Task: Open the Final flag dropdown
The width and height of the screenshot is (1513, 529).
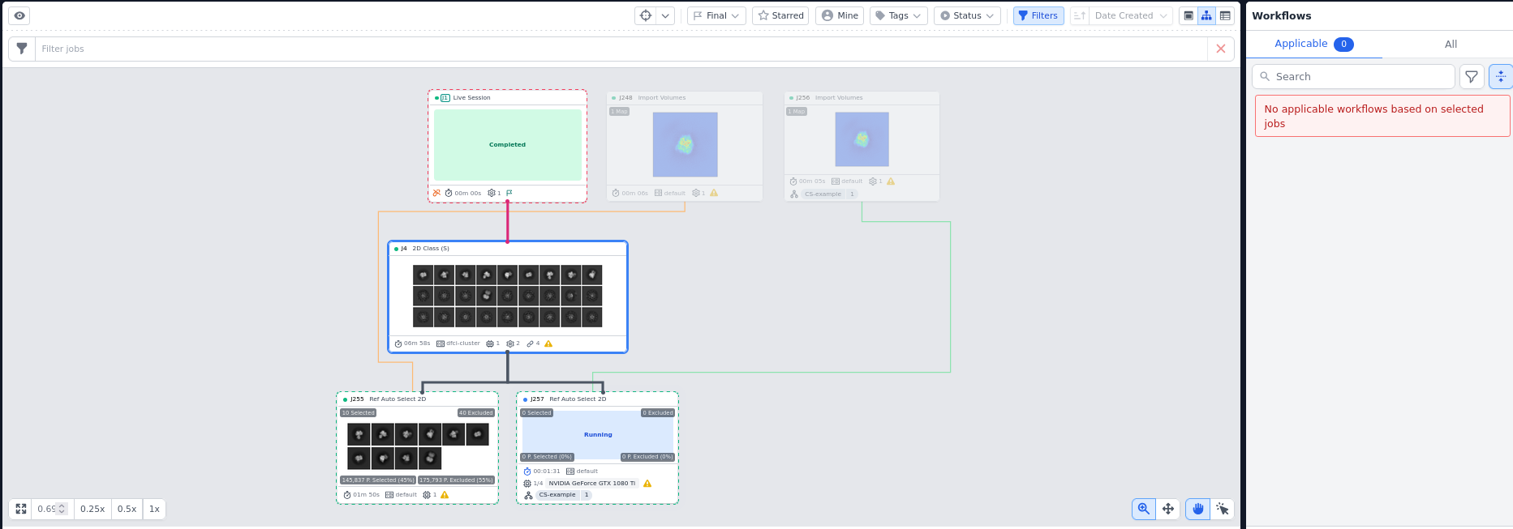Action: [717, 15]
